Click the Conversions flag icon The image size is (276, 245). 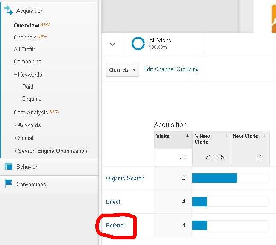tap(9, 184)
